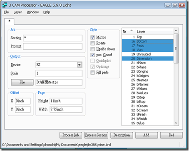189x151 pixels.
Task: Click the layer list scroll down arrow
Action: (x=176, y=123)
